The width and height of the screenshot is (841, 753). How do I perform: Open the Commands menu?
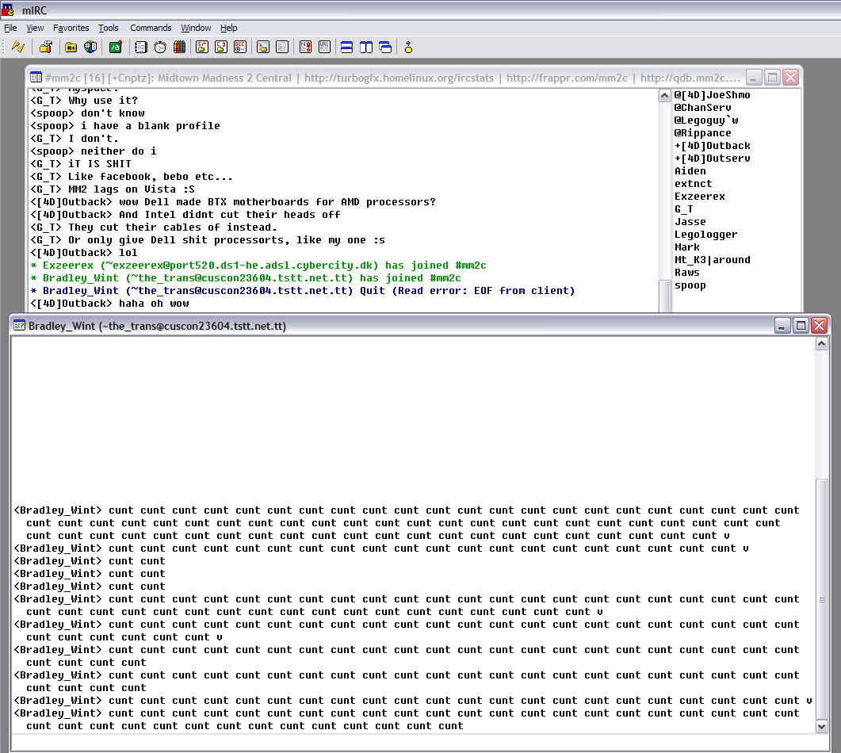[x=151, y=28]
